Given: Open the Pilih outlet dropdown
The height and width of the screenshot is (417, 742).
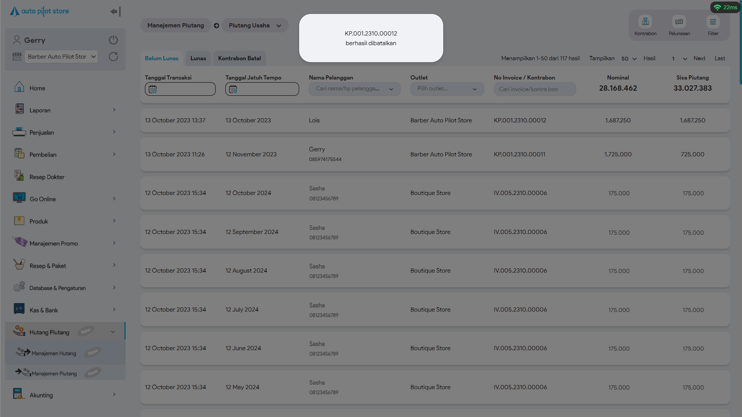Looking at the screenshot, I should [447, 89].
